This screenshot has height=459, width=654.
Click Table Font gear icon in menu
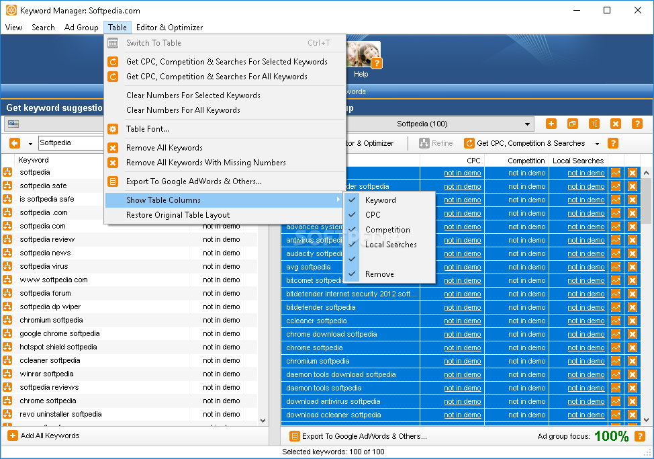coord(113,129)
